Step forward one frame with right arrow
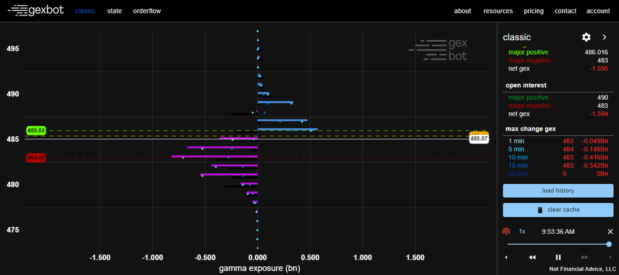Screen dimensions: 619x275 click(x=610, y=257)
